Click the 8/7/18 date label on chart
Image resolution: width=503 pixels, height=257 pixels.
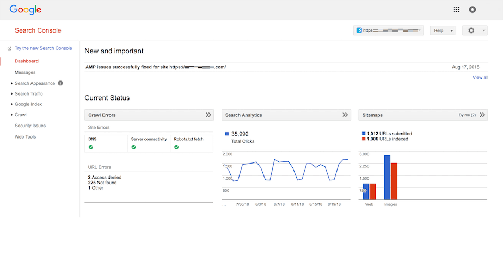tap(279, 204)
